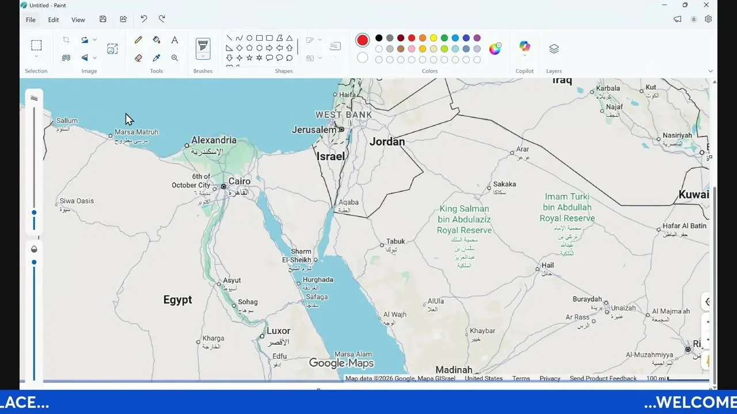Open the Edit colors wheel
The height and width of the screenshot is (414, 737).
tap(495, 49)
